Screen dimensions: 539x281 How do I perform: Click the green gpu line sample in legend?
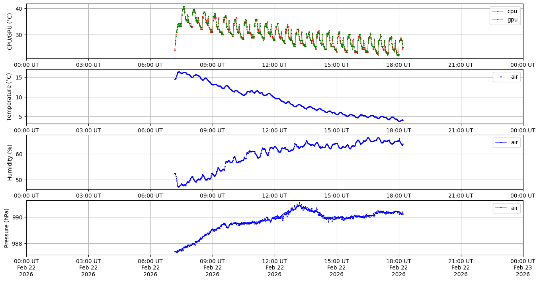pos(498,19)
